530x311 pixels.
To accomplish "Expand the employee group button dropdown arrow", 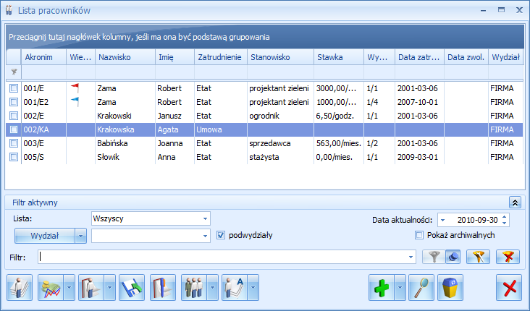I will tap(213, 288).
